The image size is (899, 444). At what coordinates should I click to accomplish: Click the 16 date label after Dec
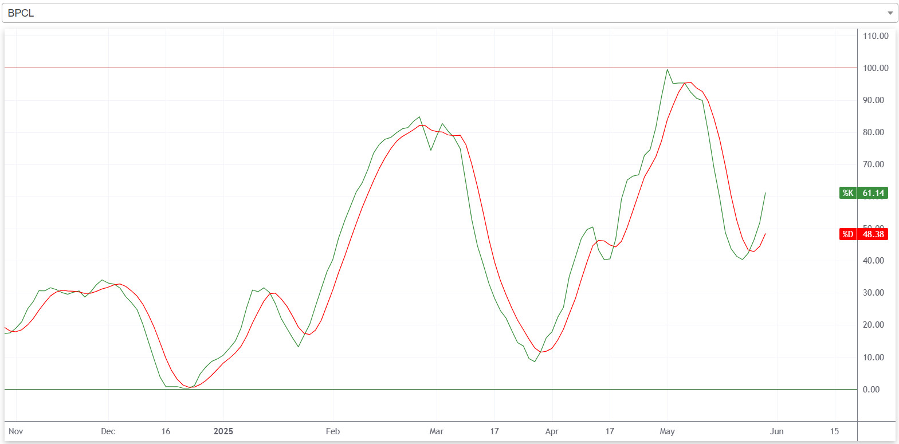click(x=166, y=431)
